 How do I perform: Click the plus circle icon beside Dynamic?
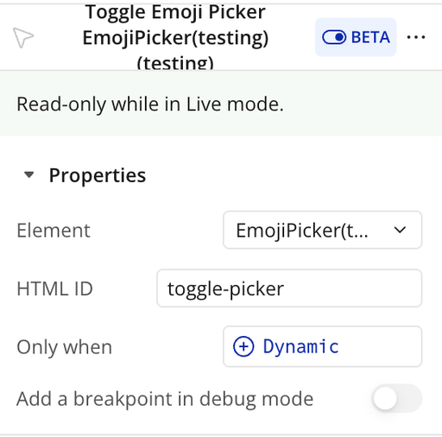[243, 346]
